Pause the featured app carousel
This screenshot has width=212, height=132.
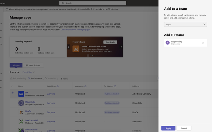tap(88, 55)
